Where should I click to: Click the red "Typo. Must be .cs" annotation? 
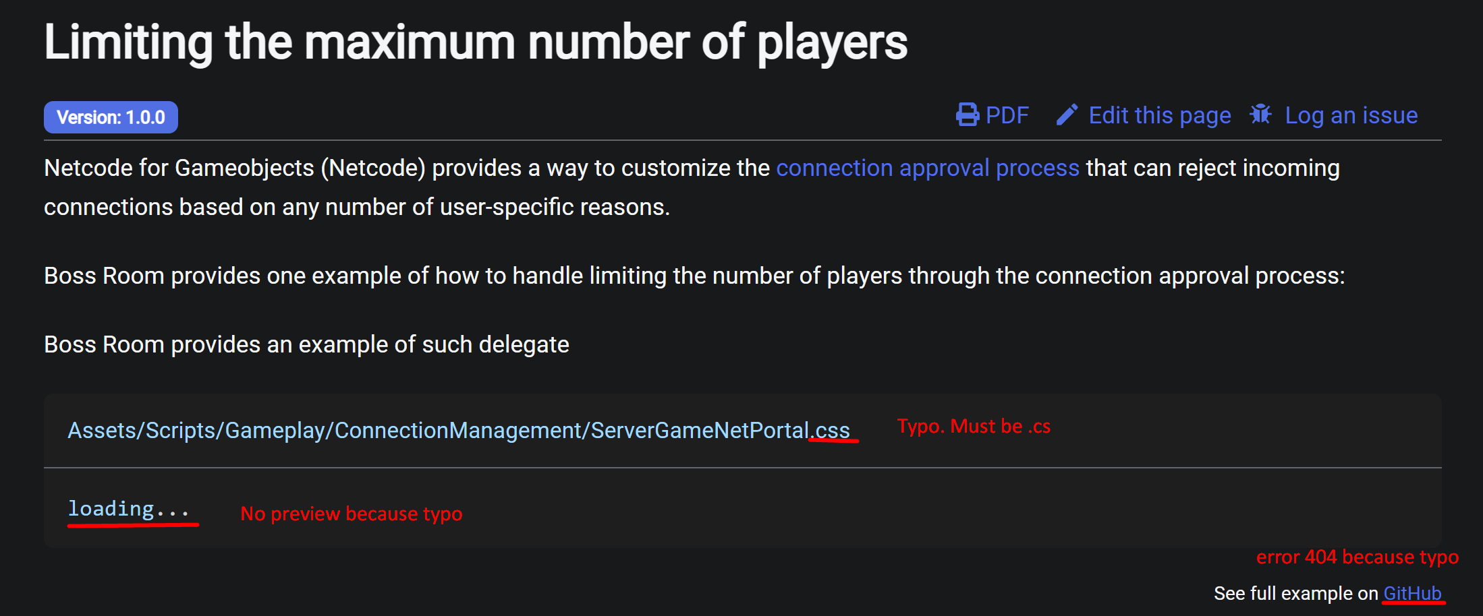[x=974, y=426]
